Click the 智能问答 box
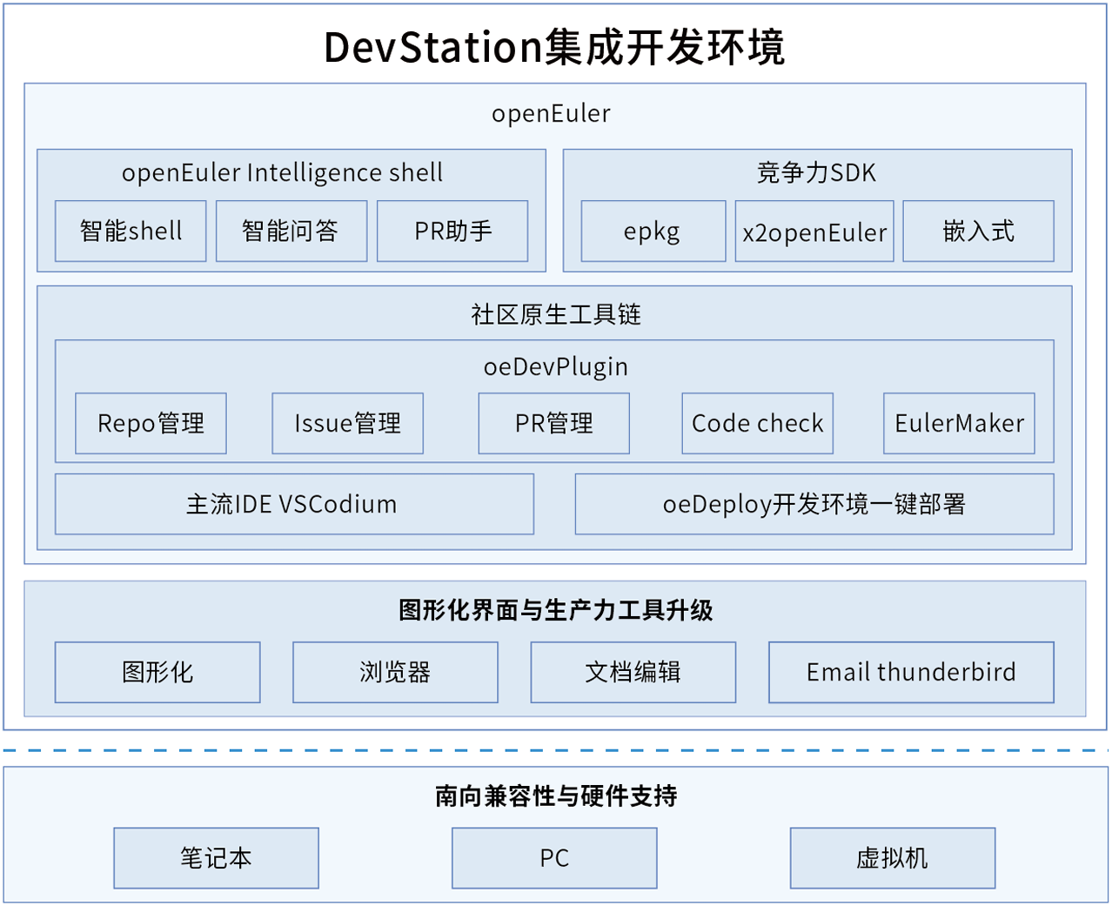 point(291,232)
